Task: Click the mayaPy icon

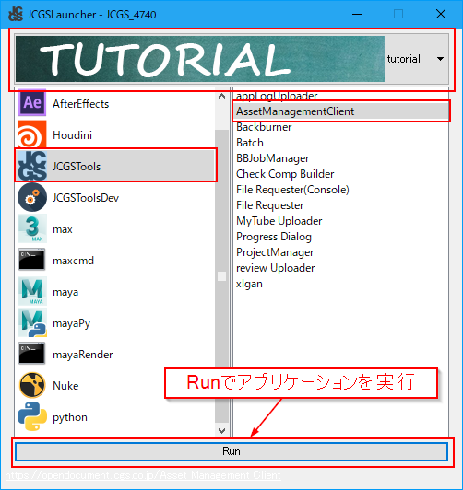Action: pyautogui.click(x=32, y=322)
